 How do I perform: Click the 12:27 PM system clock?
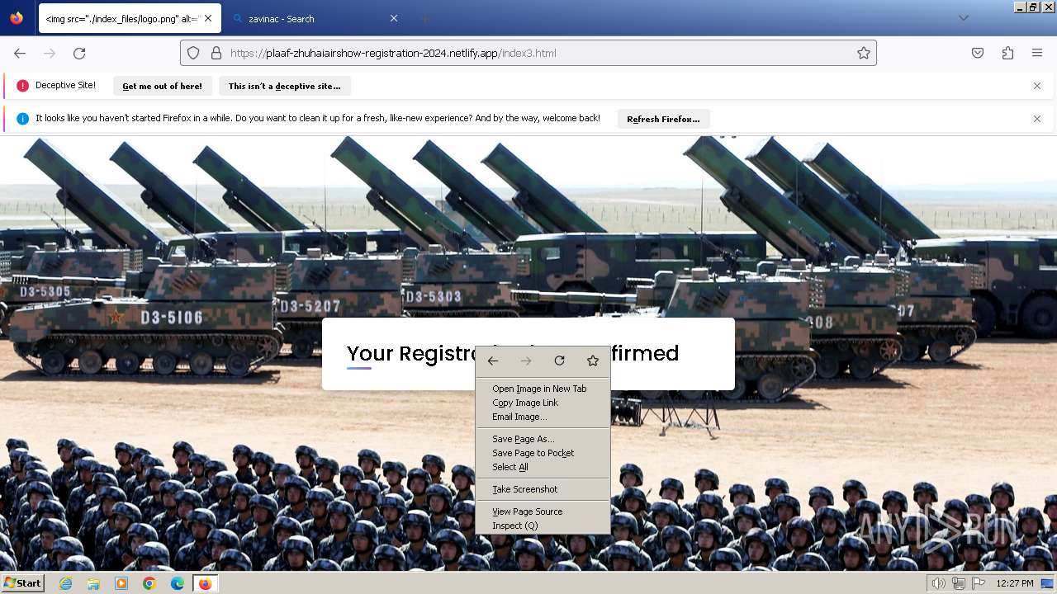pos(1015,583)
